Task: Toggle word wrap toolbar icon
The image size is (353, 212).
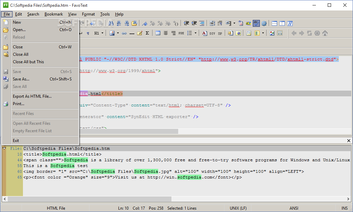Action: [212, 23]
